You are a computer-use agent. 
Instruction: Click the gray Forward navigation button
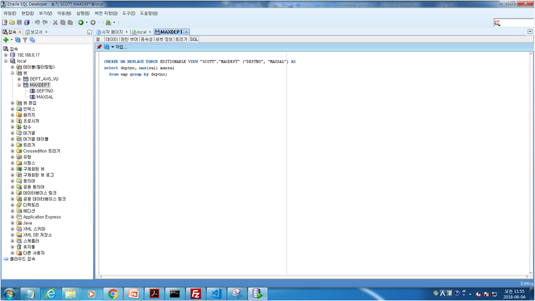tap(93, 23)
